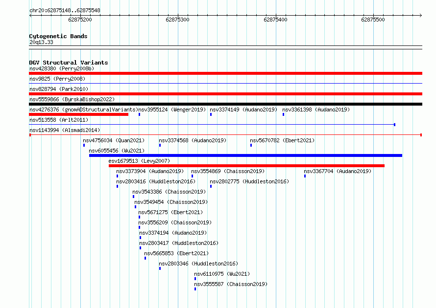This screenshot has width=436, height=308.
Task: Click the blue marker under nsv3955124
Action: [139, 114]
